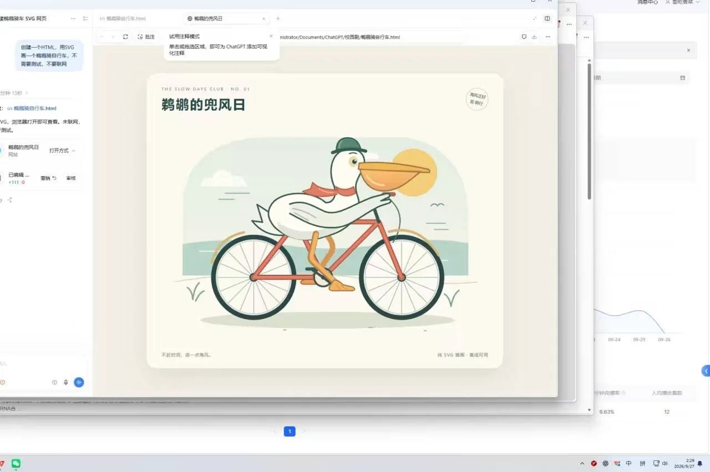
Task: Click the chat message input box
Action: 42,363
